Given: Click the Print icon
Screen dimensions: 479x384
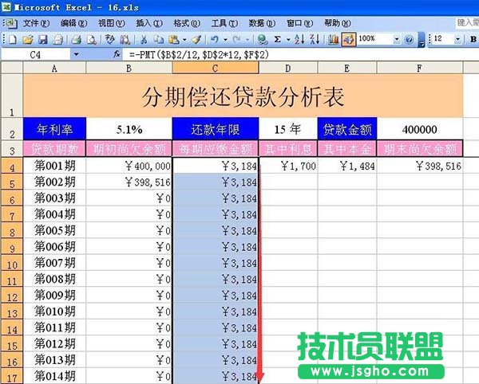Looking at the screenshot, I should (x=76, y=39).
